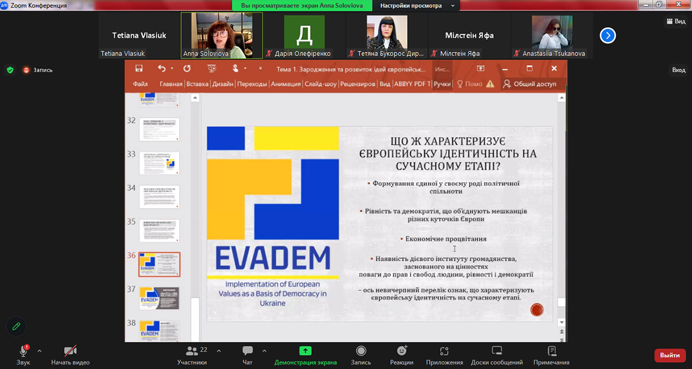The width and height of the screenshot is (692, 369).
Task: Expand participants options chevron
Action: (x=219, y=350)
